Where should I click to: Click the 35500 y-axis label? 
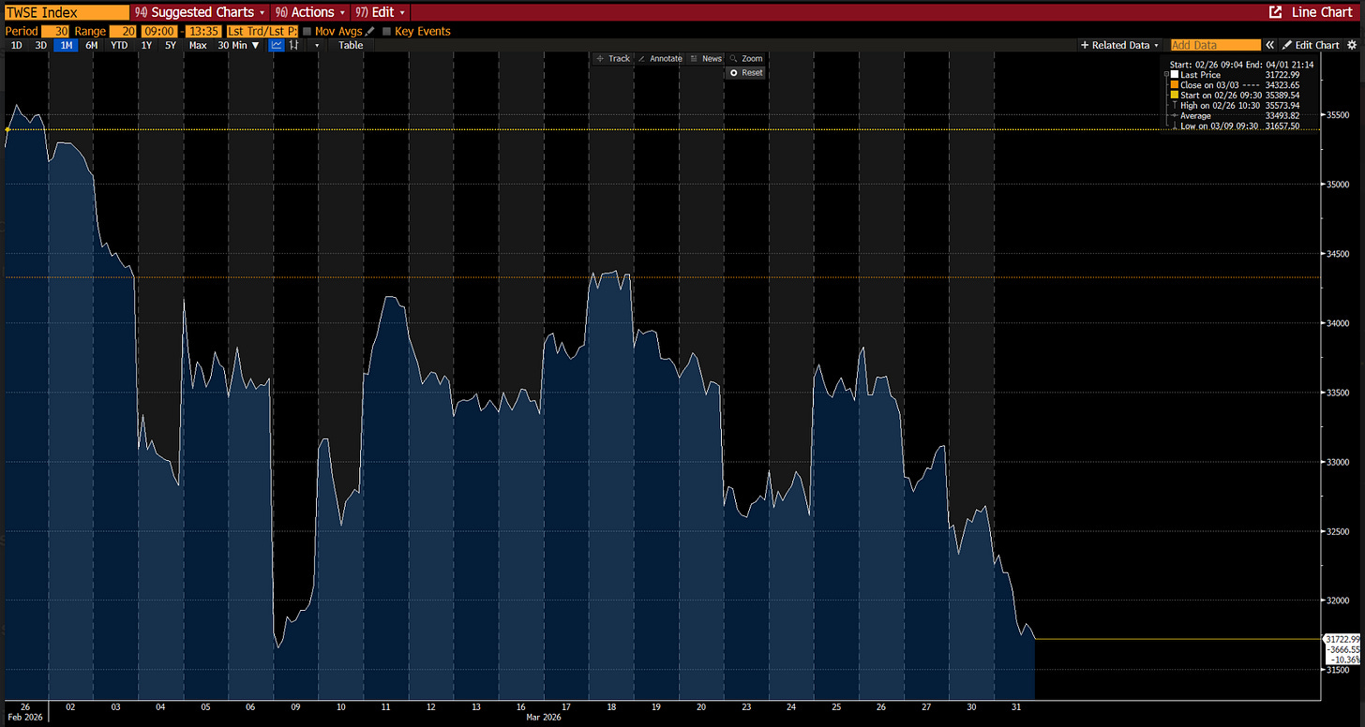click(x=1338, y=115)
